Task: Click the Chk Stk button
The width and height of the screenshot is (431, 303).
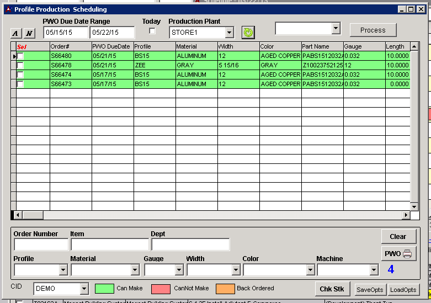Action: click(332, 289)
